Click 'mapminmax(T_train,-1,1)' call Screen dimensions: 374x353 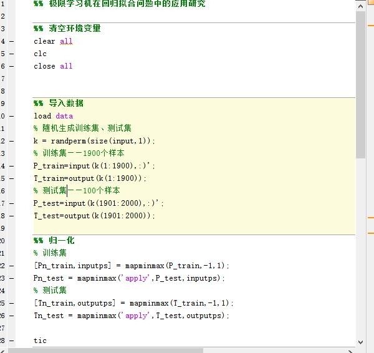point(180,303)
